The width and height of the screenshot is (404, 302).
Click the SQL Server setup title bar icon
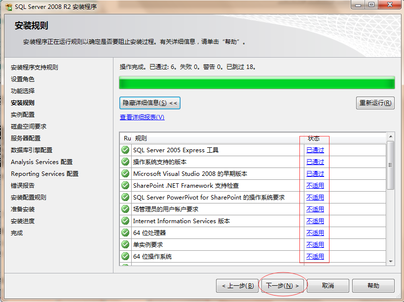[x=8, y=7]
